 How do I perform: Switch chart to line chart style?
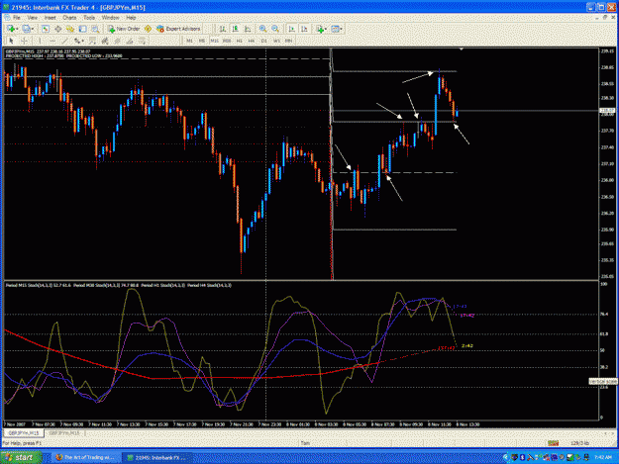[248, 29]
